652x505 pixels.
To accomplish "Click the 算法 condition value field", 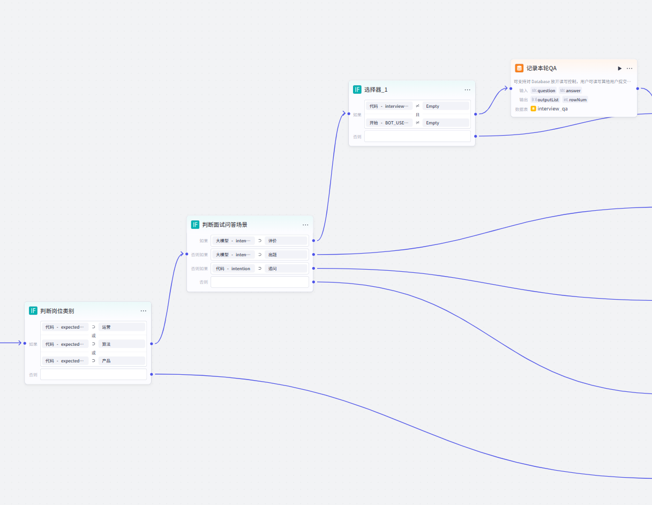I will tap(121, 344).
